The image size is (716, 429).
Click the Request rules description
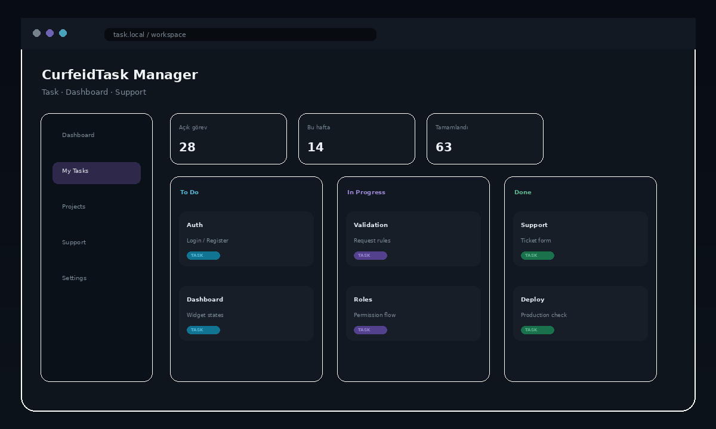tap(372, 241)
